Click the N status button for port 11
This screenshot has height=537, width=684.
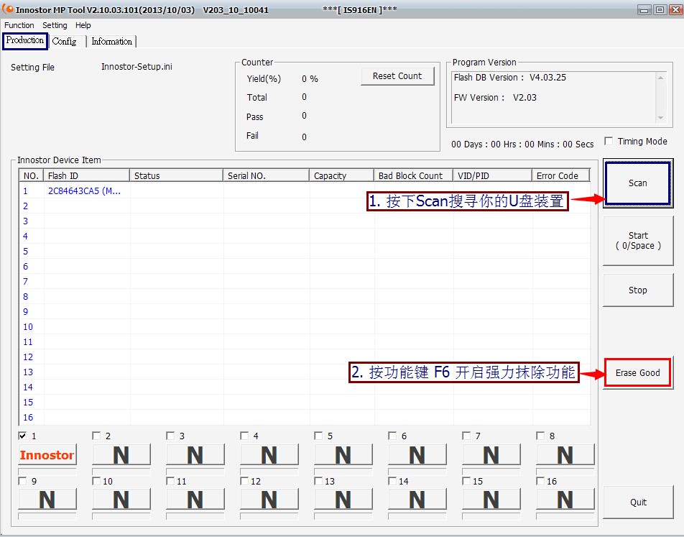coord(195,499)
